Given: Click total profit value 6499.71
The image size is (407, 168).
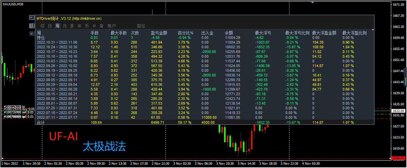Looking at the screenshot, I should click(157, 123).
